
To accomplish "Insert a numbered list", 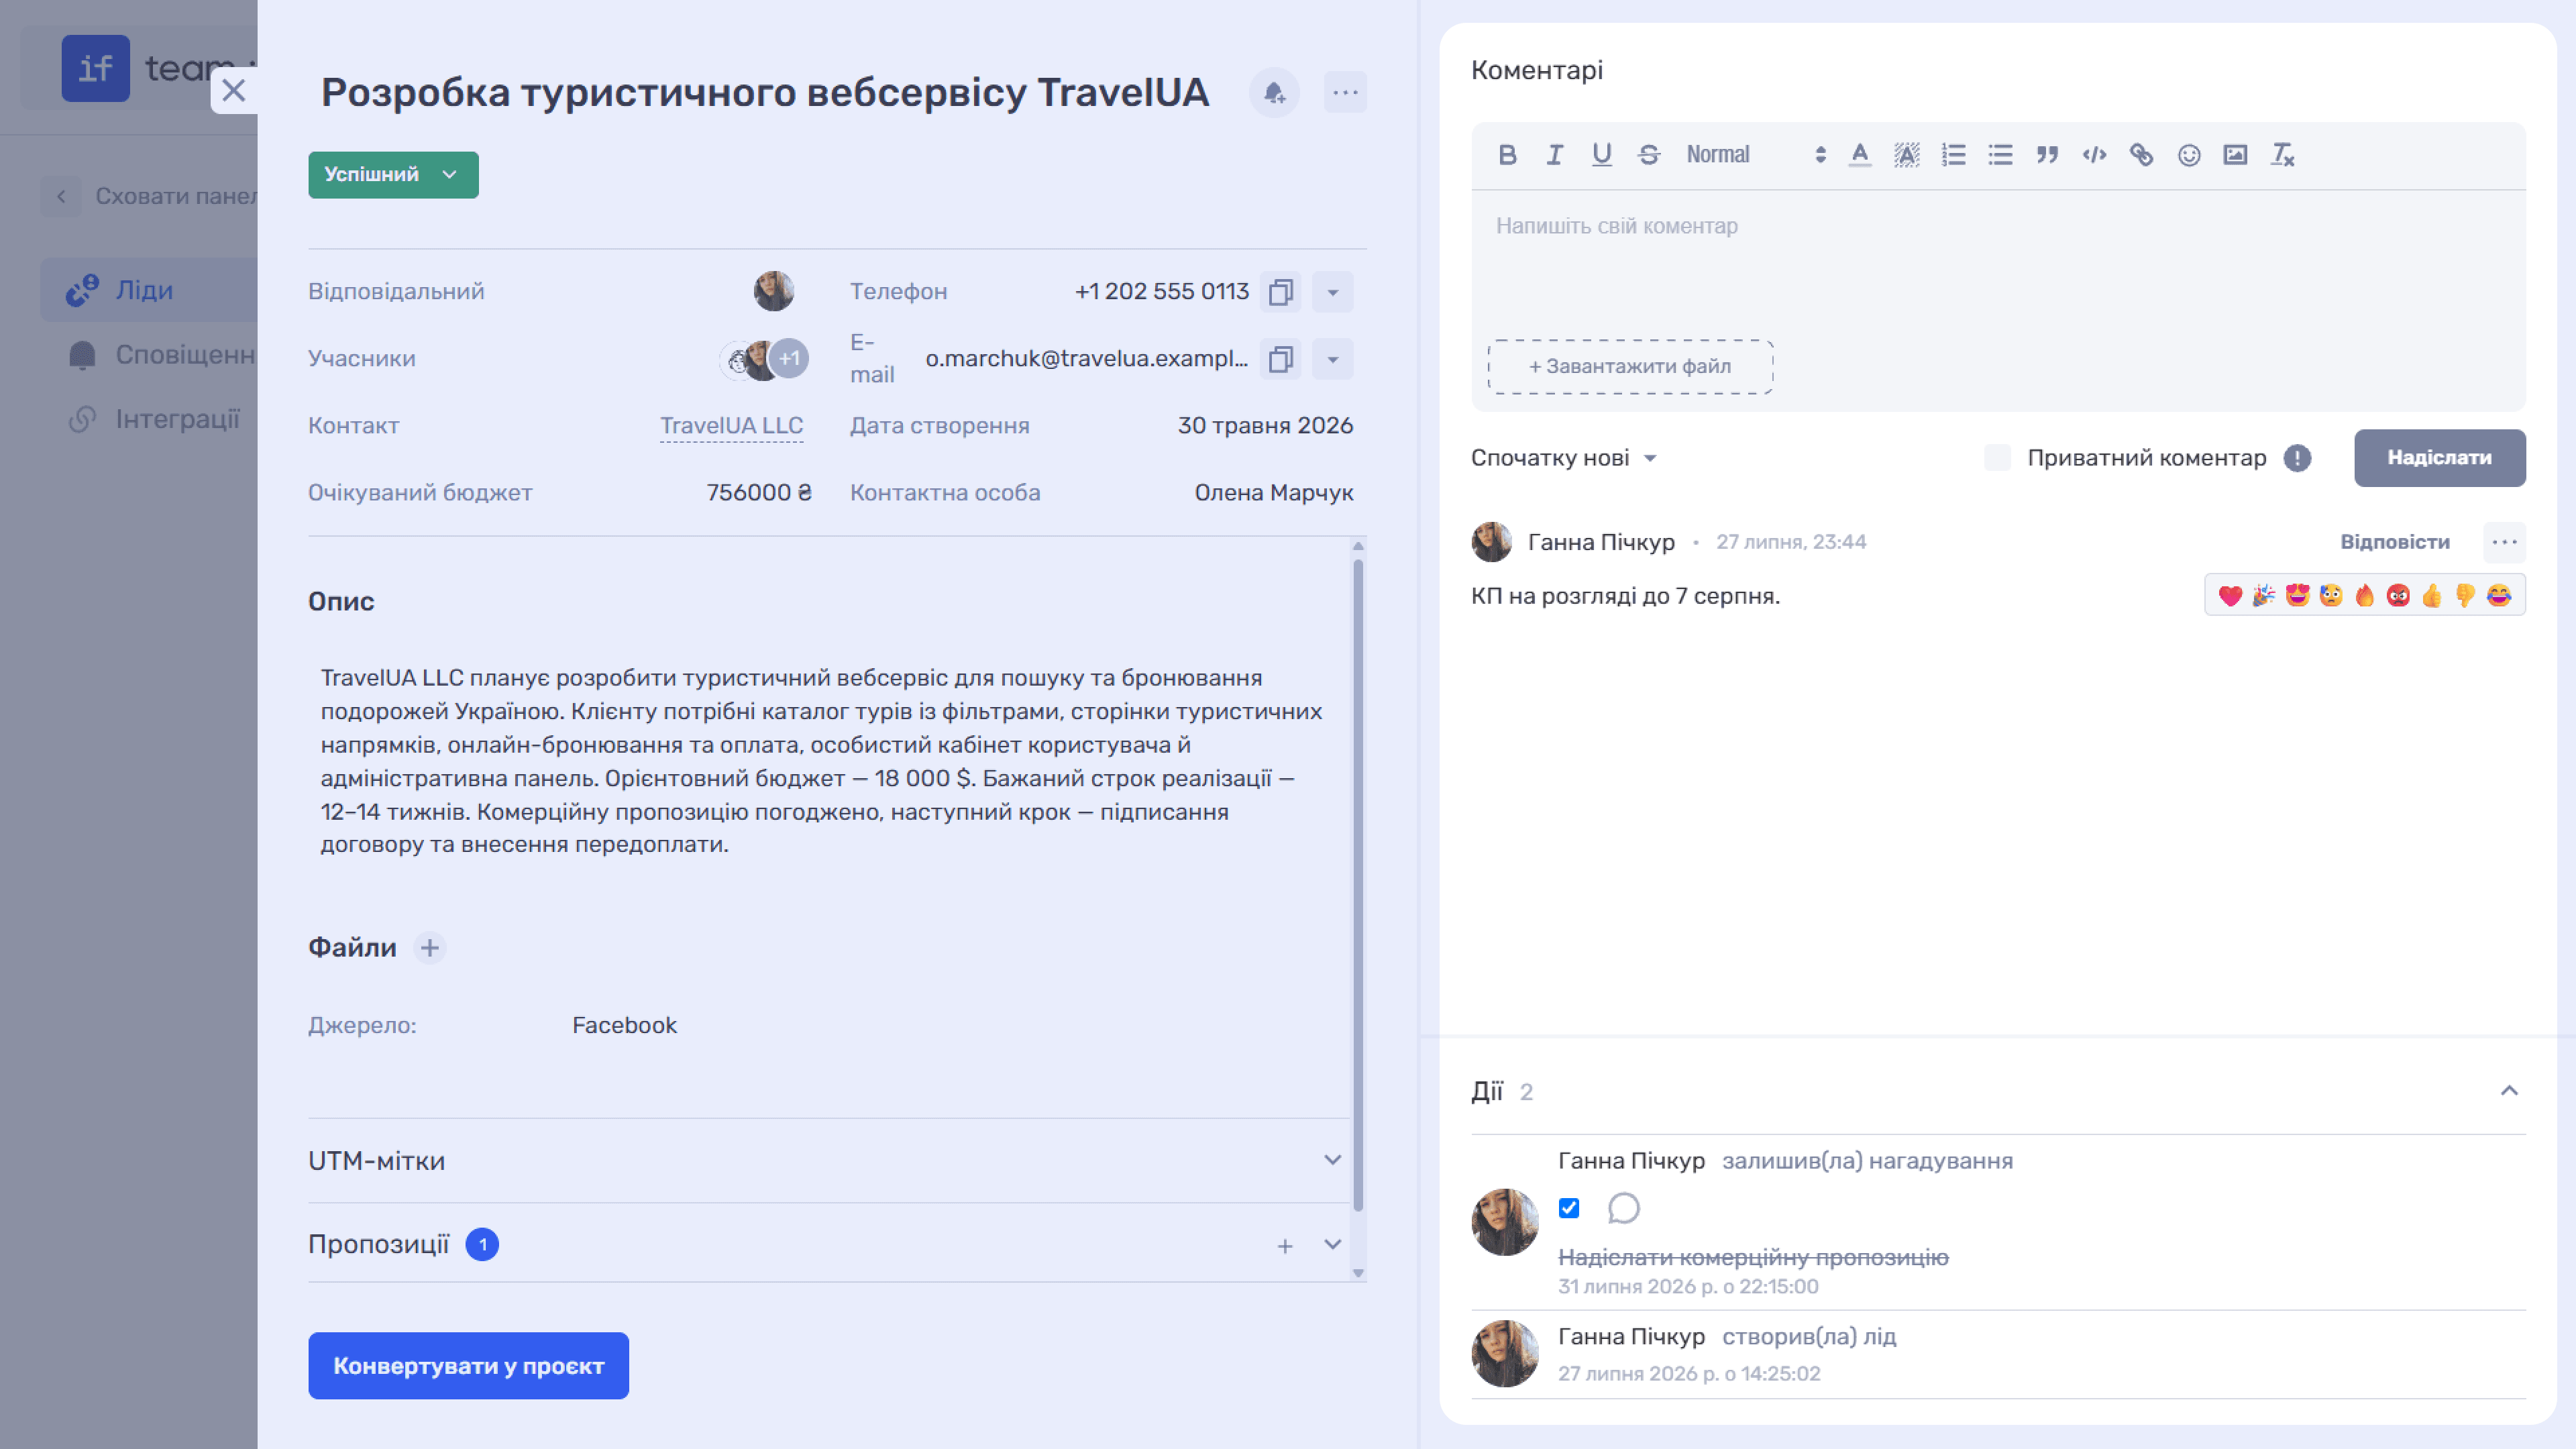I will (x=1953, y=155).
